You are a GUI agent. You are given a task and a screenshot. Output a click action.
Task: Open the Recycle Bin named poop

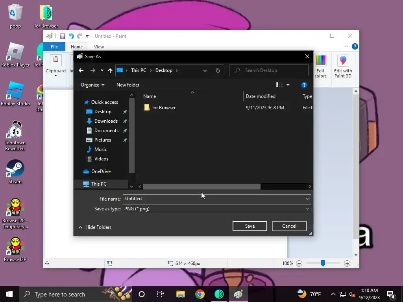point(15,16)
